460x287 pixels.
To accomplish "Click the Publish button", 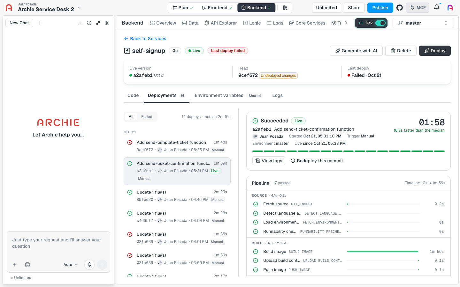I will click(x=380, y=8).
